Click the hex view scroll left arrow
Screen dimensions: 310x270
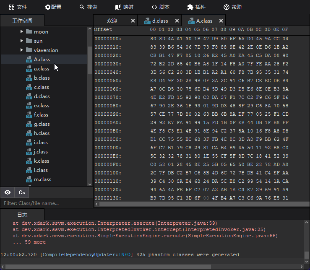coord(96,204)
